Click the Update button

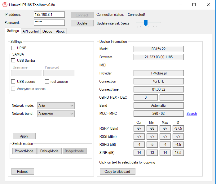(x=82, y=23)
